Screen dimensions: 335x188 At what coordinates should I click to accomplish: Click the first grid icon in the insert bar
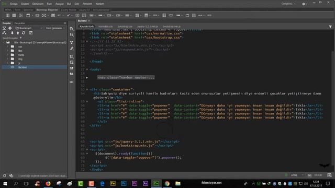pyautogui.click(x=7, y=15)
